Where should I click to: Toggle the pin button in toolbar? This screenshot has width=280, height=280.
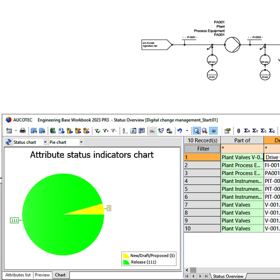[213, 131]
